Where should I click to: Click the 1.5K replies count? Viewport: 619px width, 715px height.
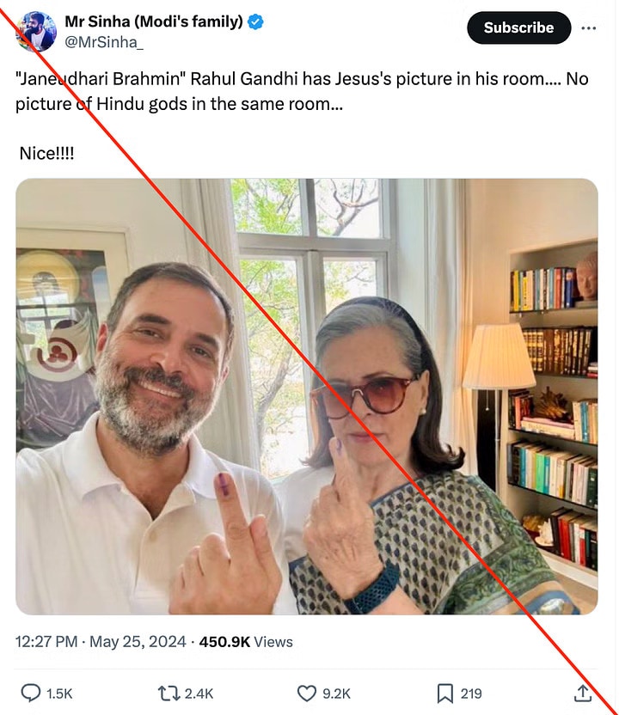tap(60, 694)
